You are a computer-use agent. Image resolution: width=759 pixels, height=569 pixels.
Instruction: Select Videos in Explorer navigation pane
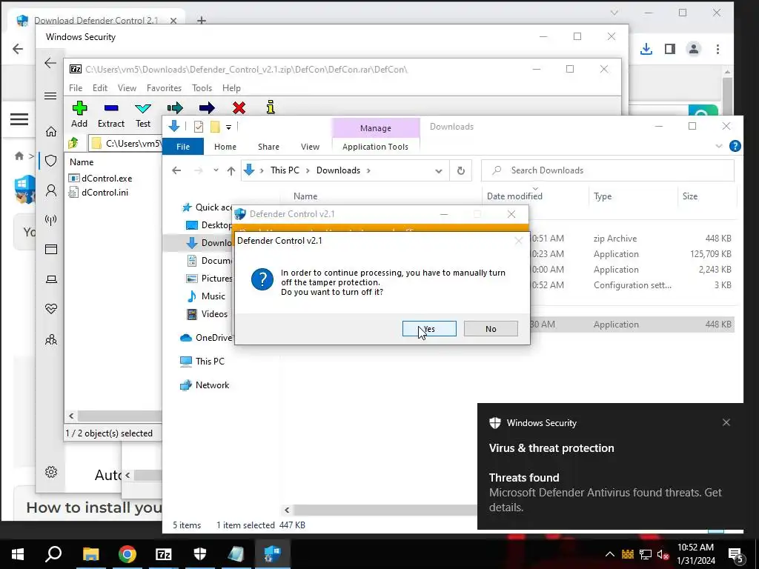(x=208, y=314)
